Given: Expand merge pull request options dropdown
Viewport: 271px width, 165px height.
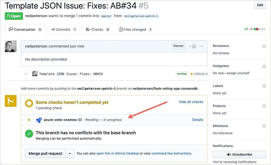Looking at the screenshot, I should pyautogui.click(x=70, y=153).
